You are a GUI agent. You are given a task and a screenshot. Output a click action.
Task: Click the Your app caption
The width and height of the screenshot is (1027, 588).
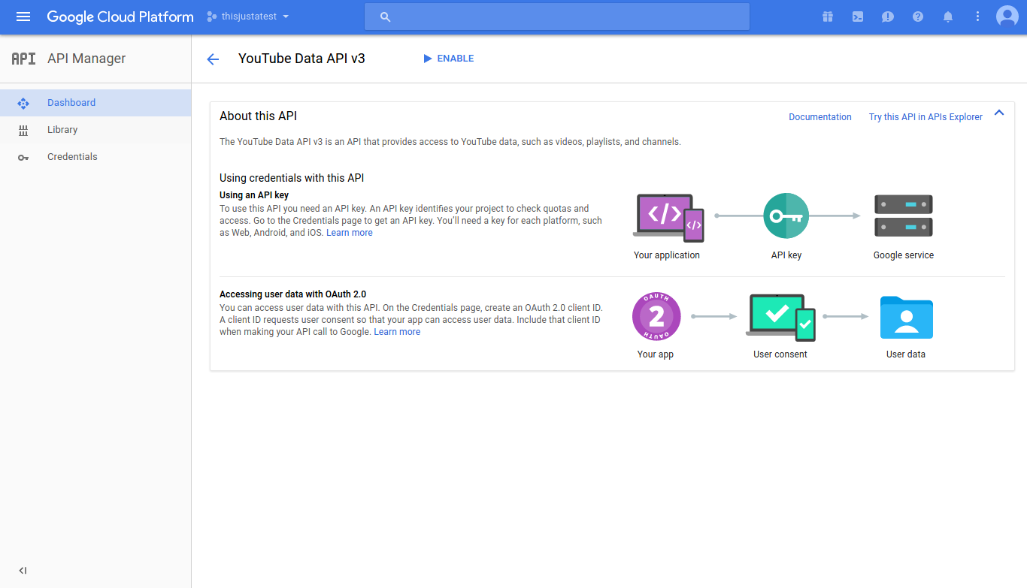click(x=656, y=354)
